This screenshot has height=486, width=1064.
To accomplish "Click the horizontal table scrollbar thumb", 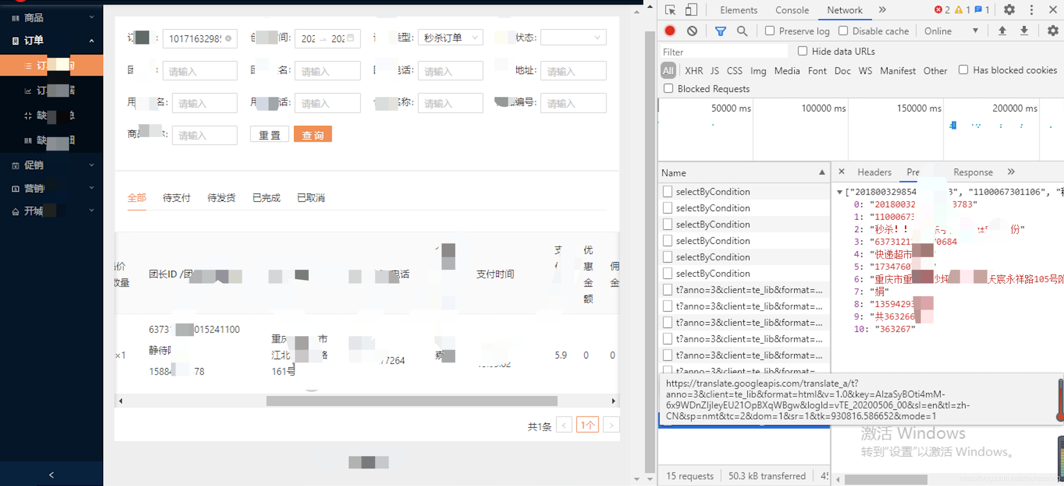I will click(x=411, y=401).
